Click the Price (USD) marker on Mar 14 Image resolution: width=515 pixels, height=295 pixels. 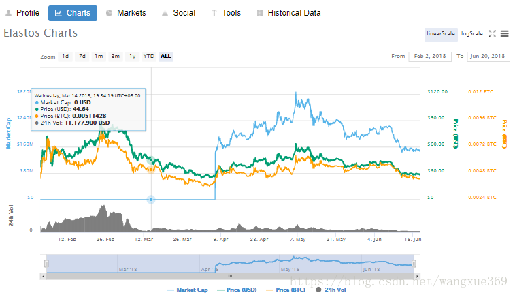coord(151,161)
